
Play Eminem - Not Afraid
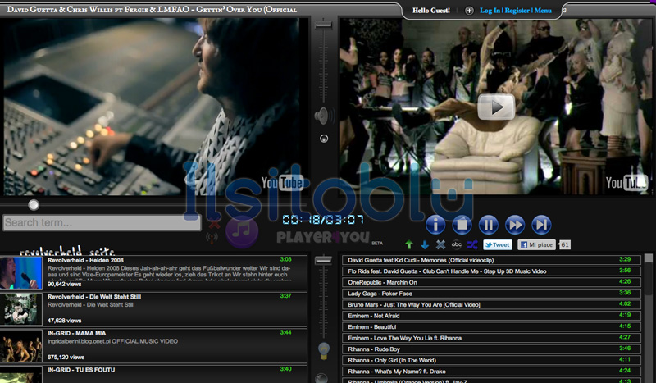click(491, 316)
